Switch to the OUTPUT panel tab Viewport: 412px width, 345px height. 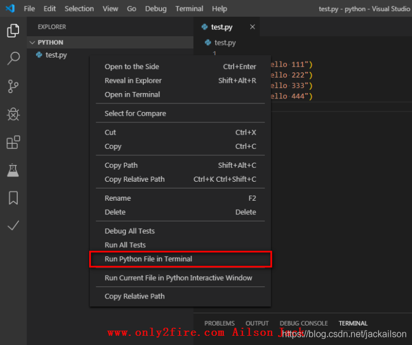257,323
